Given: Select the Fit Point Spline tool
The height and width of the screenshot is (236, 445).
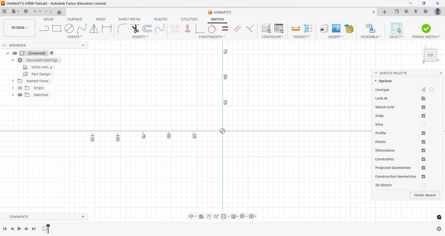Looking at the screenshot, I should (82, 29).
